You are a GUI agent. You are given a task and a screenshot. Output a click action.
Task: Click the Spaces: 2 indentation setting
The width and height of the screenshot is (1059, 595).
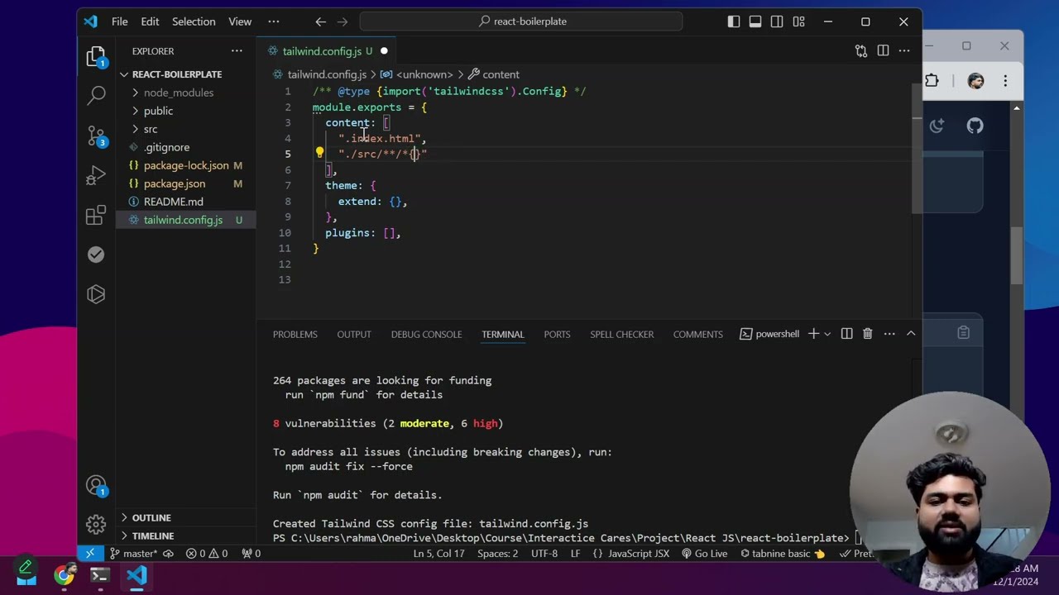[498, 554]
